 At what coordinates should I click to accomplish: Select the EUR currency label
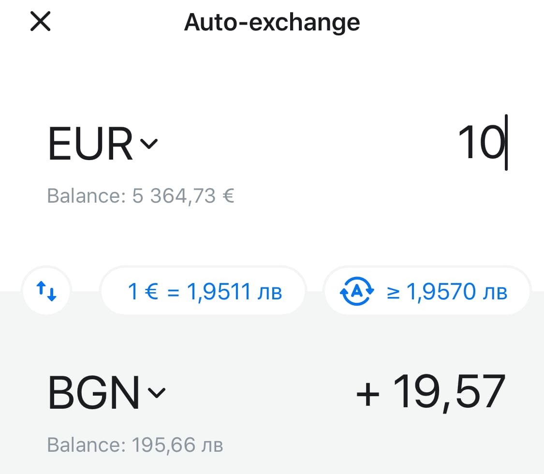90,143
